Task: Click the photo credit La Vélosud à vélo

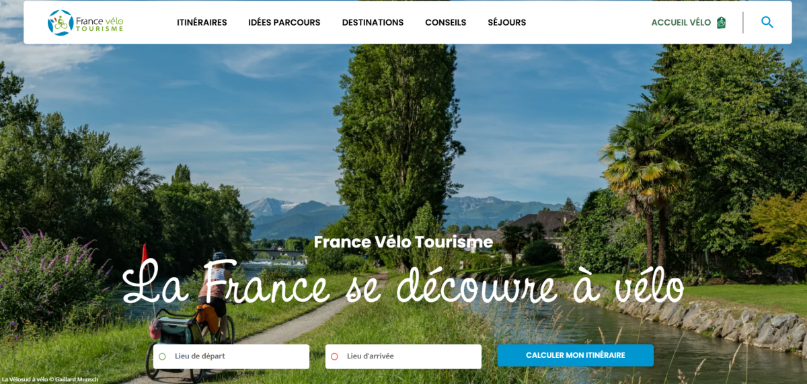Action: 50,379
